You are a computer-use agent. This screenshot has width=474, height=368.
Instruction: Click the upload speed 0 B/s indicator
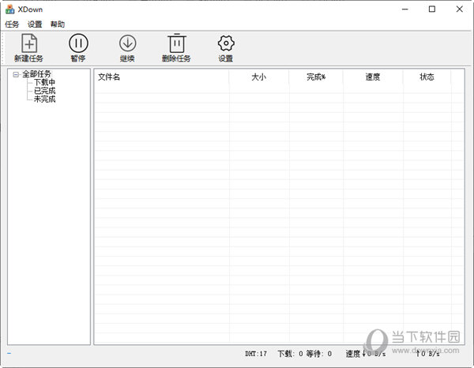[x=427, y=353]
